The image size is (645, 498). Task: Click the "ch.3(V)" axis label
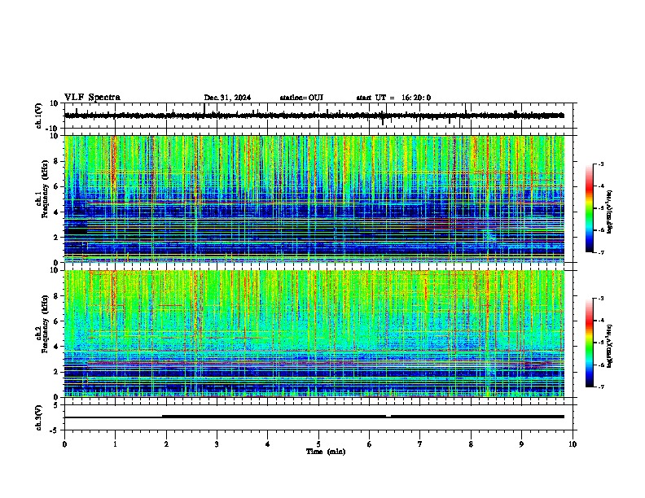[x=39, y=418]
